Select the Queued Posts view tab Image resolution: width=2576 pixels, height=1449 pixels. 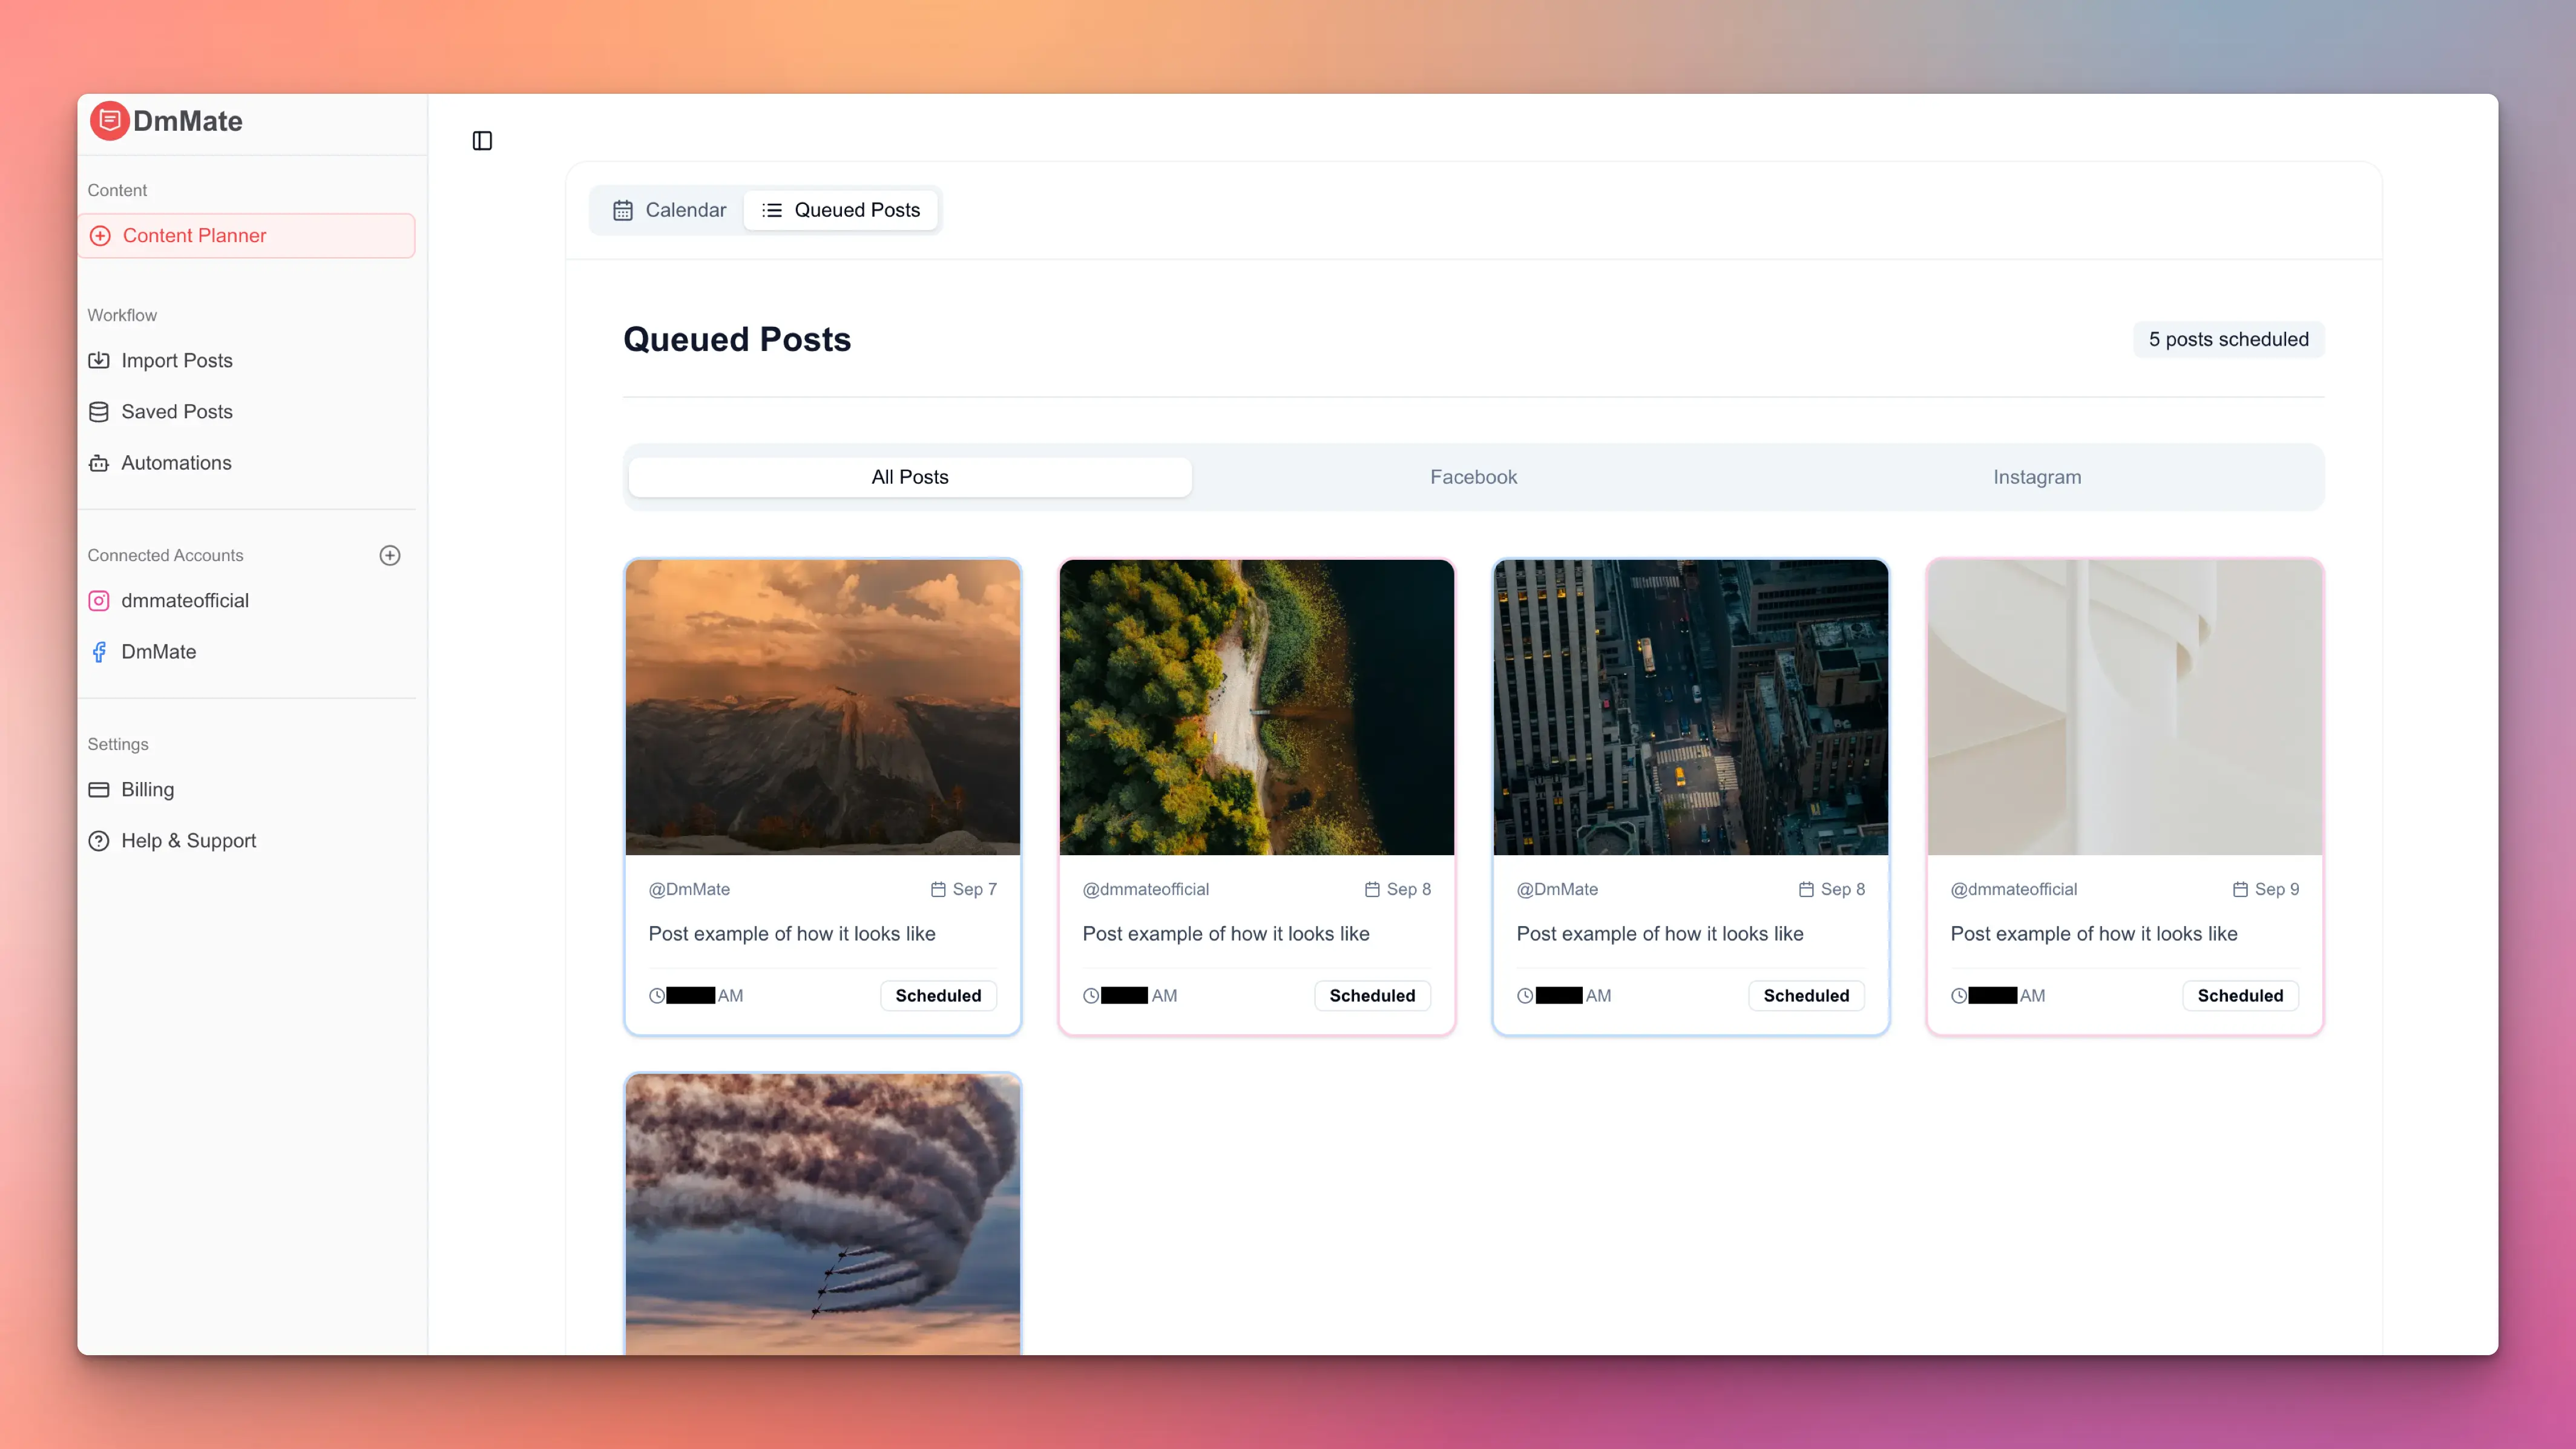coord(841,210)
